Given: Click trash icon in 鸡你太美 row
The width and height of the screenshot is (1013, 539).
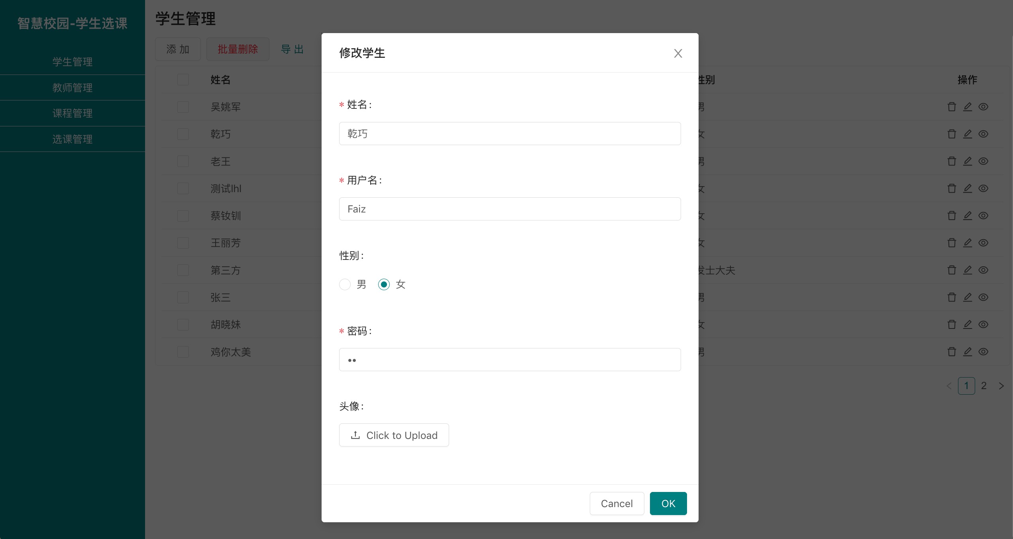Looking at the screenshot, I should (952, 352).
